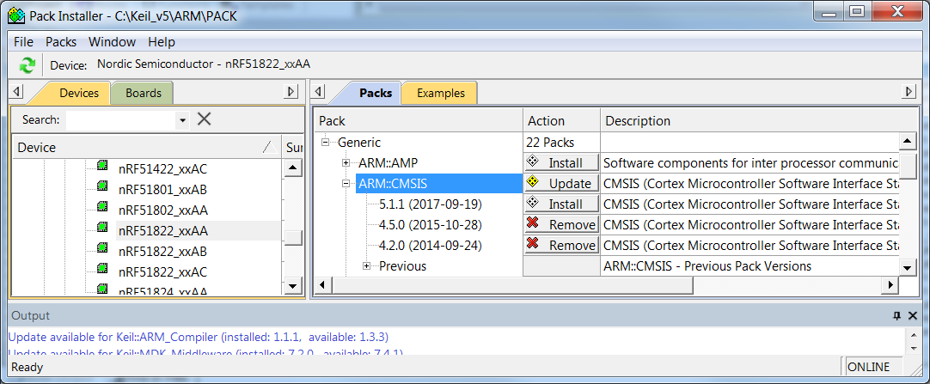This screenshot has width=930, height=384.
Task: Click the chip icon beside nRF51802_xxAA
Action: [x=102, y=207]
